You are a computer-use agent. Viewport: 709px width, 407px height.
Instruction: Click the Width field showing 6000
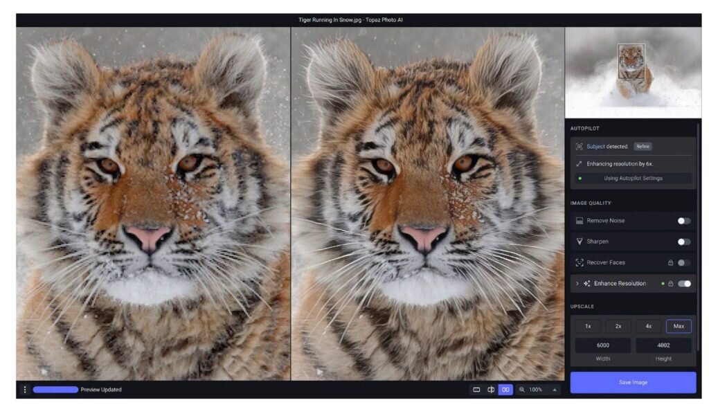pos(603,345)
